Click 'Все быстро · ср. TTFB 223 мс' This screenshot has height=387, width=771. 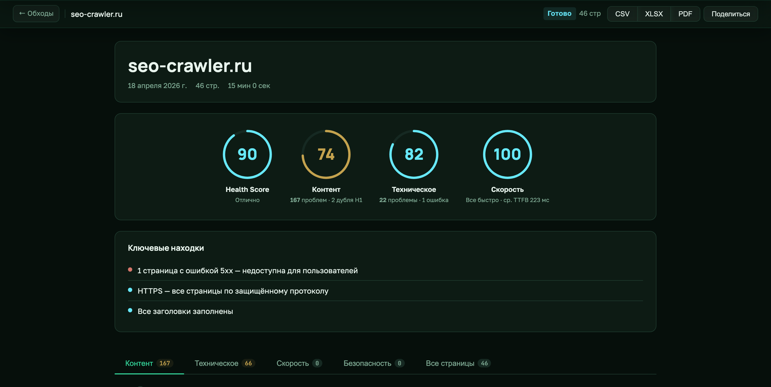coord(507,200)
